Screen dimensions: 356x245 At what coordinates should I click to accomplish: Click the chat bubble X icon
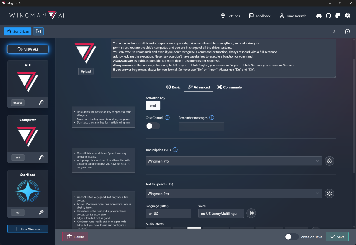(347, 31)
